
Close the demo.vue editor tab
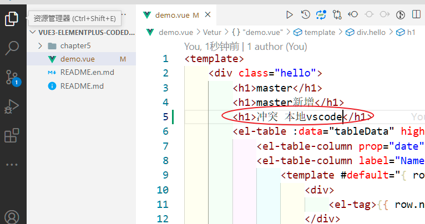tap(208, 14)
